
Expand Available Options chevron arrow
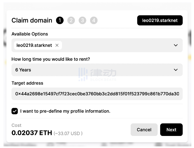pyautogui.click(x=176, y=45)
